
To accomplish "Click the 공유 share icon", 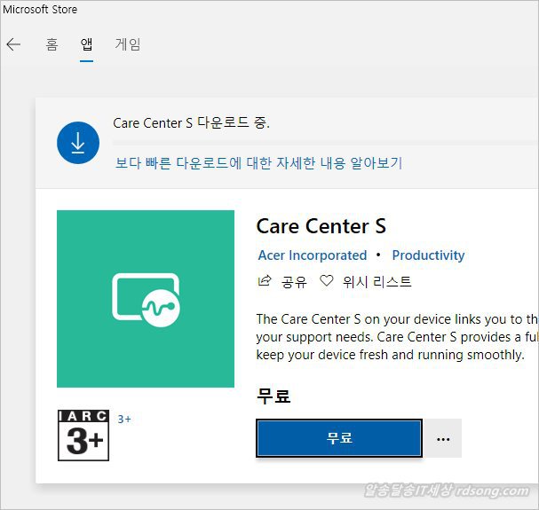I will tap(264, 282).
